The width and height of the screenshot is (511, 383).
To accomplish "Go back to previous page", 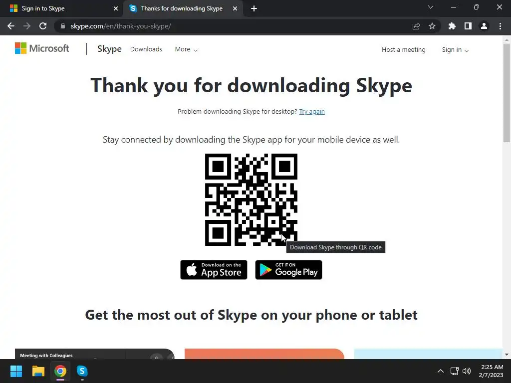I will click(x=11, y=26).
